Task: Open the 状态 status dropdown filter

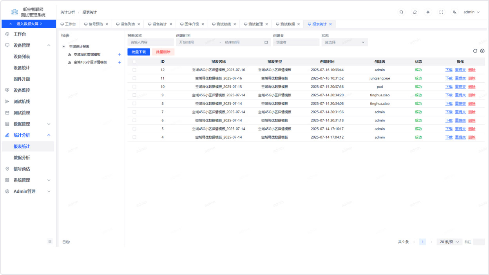Action: coord(344,42)
